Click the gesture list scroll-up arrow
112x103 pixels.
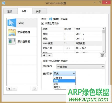pyautogui.click(x=104, y=29)
